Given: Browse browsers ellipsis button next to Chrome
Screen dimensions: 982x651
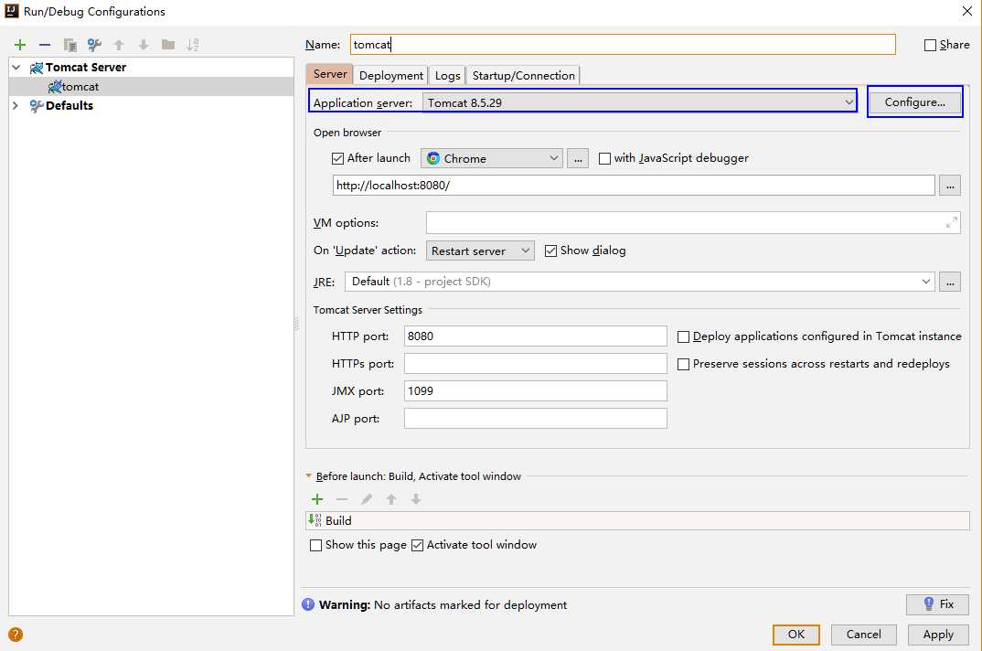Looking at the screenshot, I should click(x=578, y=158).
